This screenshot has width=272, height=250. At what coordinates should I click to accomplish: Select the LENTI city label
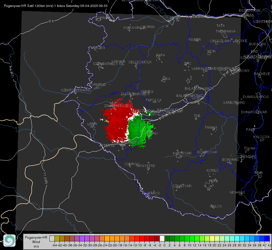[x=92, y=124]
